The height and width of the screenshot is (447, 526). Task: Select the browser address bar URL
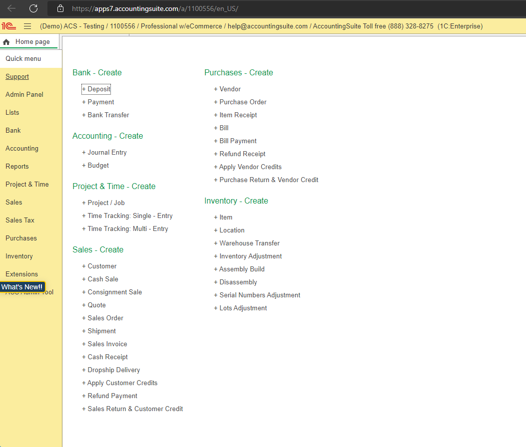pos(155,8)
